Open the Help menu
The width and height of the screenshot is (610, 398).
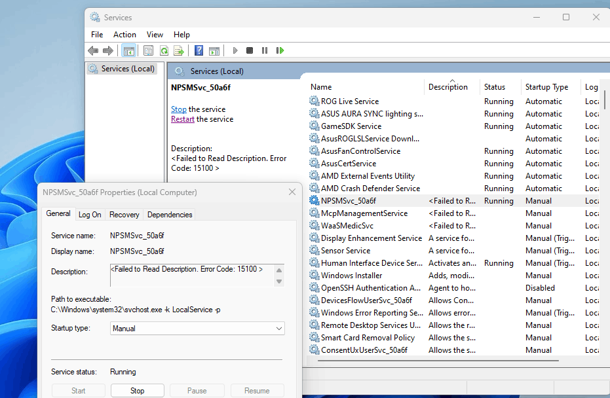[181, 35]
